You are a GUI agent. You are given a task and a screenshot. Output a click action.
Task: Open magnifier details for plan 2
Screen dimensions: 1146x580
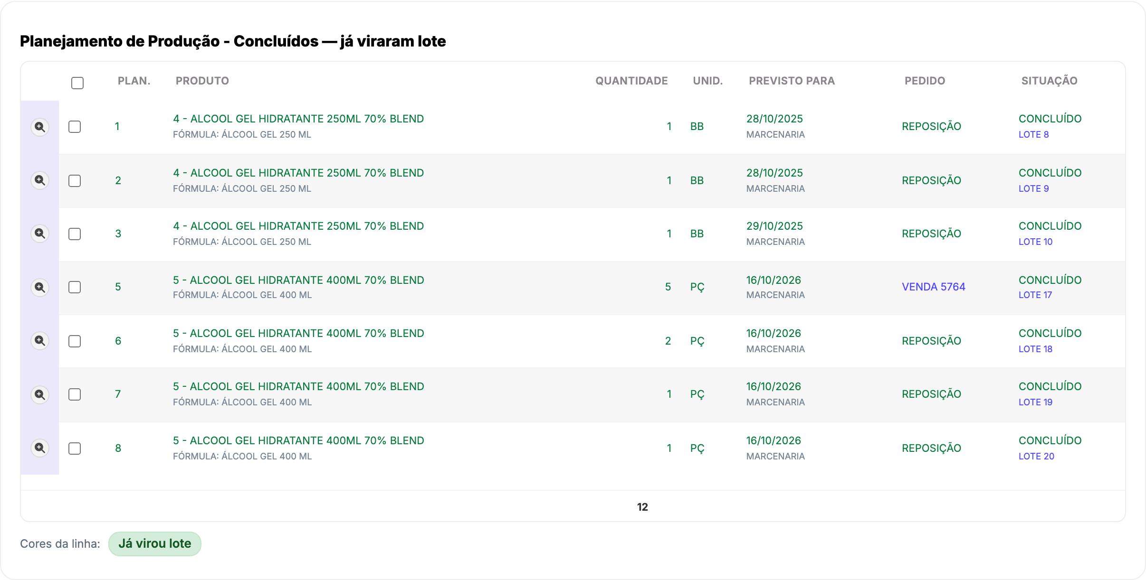40,180
